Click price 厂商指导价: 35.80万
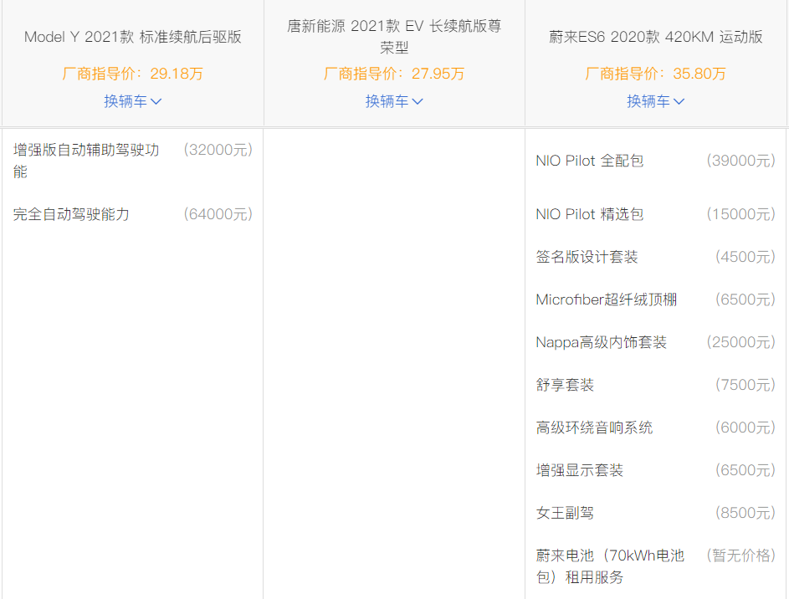This screenshot has height=599, width=789. pyautogui.click(x=655, y=74)
